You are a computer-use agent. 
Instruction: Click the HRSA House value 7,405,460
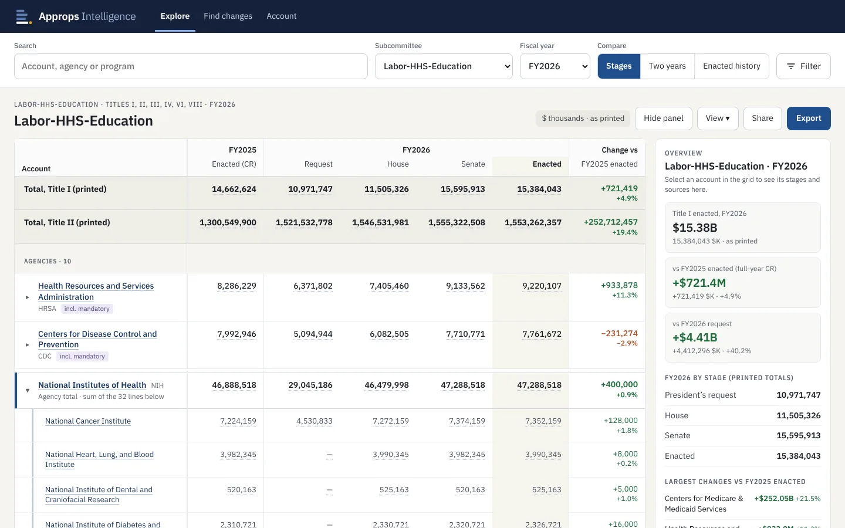click(389, 286)
